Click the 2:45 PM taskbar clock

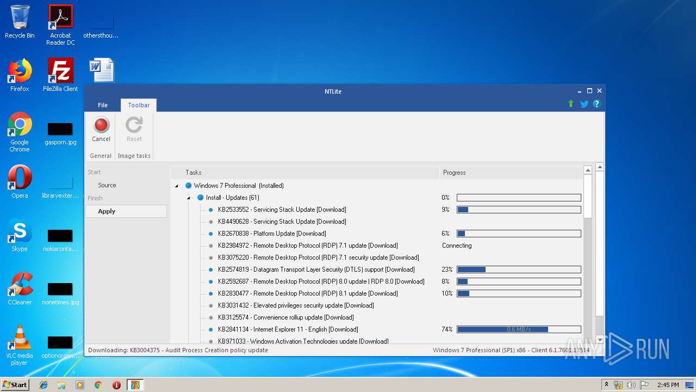tap(668, 385)
